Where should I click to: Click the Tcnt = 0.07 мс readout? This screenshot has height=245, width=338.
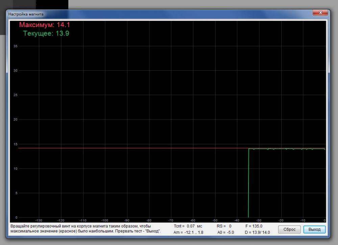click(187, 226)
